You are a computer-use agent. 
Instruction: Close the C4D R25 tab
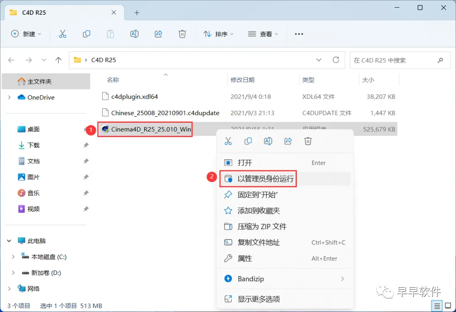(114, 13)
